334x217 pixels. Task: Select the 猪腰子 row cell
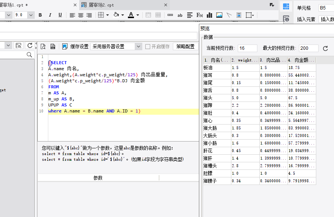point(217,181)
